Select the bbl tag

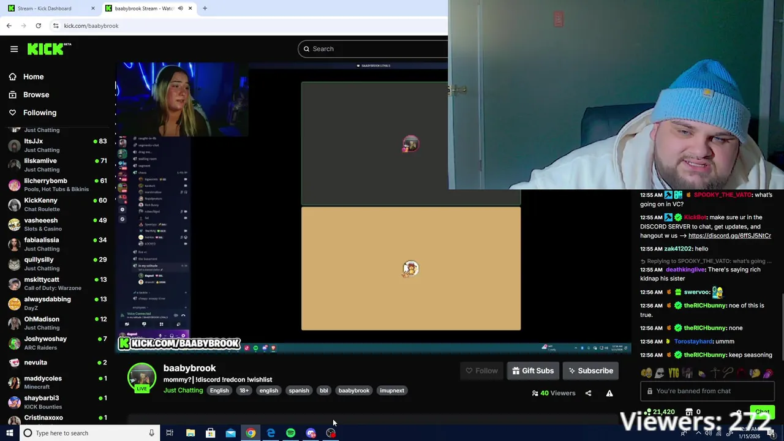(x=323, y=391)
